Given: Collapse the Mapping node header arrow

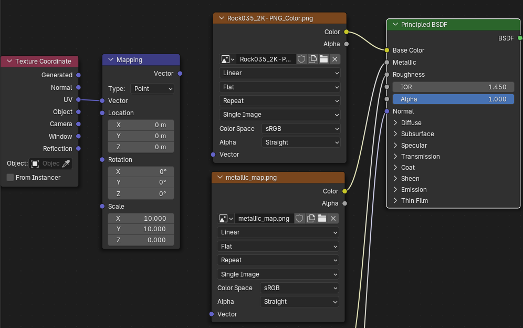Looking at the screenshot, I should pos(111,60).
